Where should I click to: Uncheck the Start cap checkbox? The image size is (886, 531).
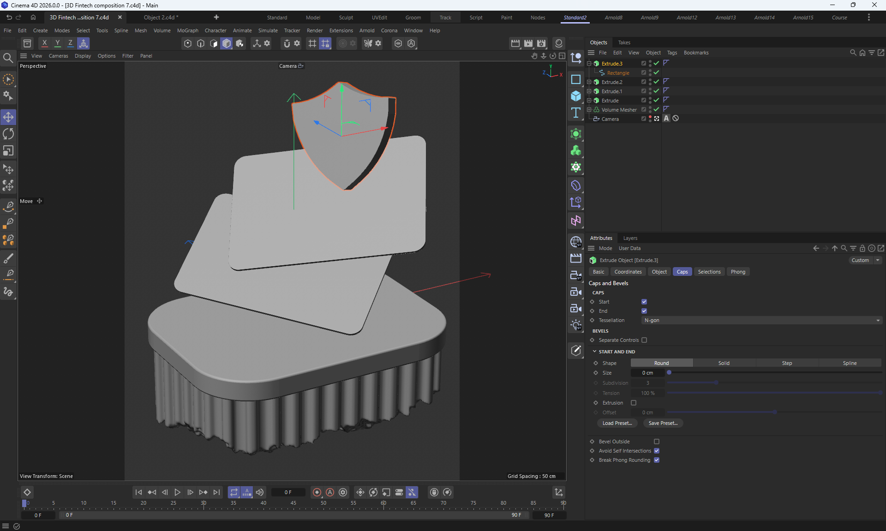pos(644,302)
